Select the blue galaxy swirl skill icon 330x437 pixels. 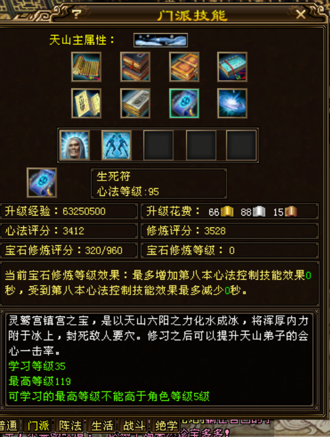pos(232,103)
